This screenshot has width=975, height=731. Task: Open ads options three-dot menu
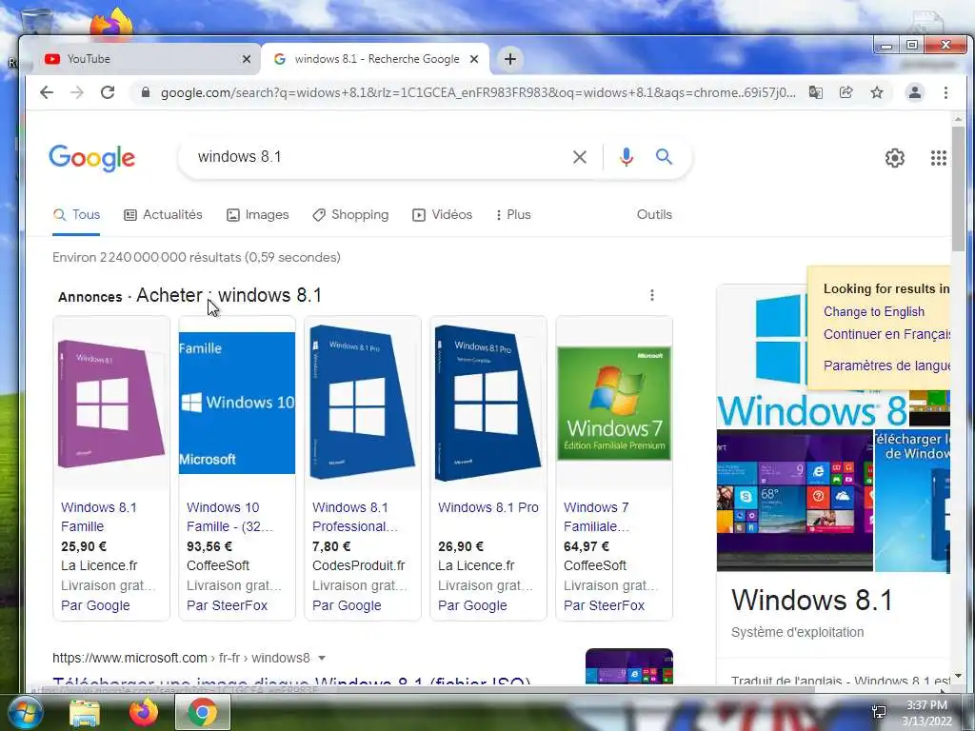651,295
